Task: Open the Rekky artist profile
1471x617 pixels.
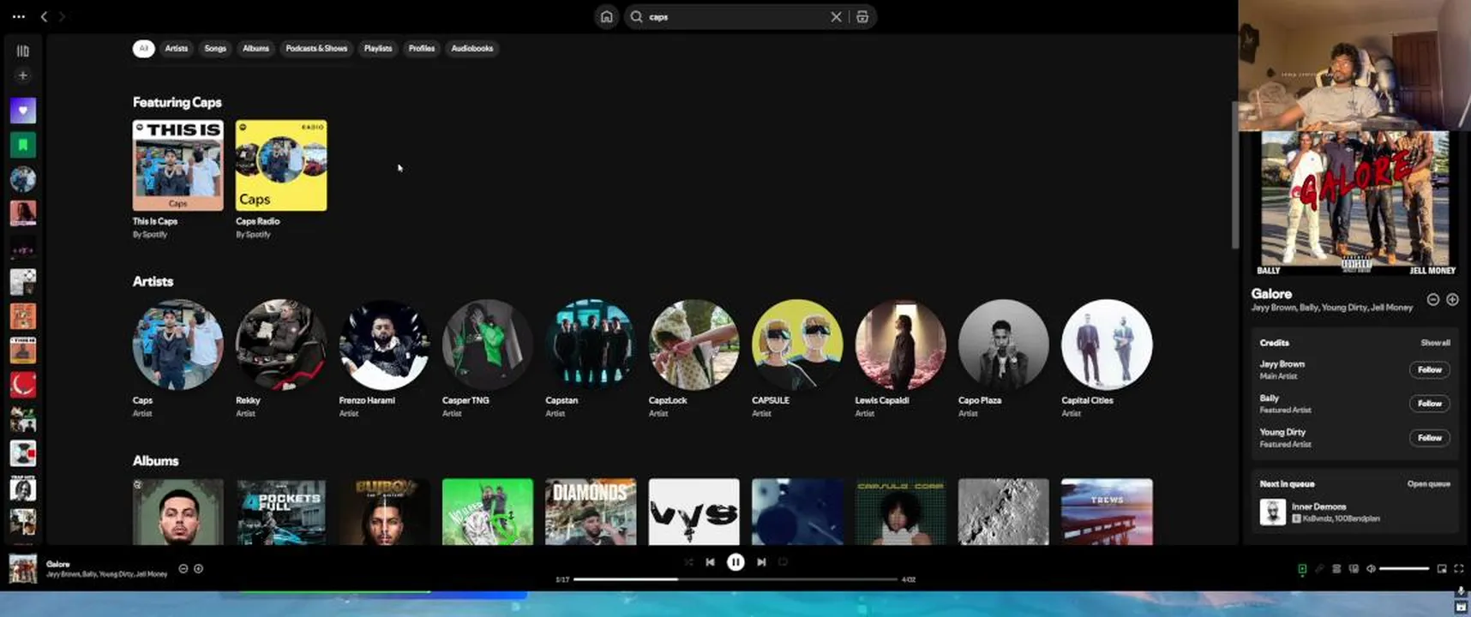Action: [x=281, y=358]
